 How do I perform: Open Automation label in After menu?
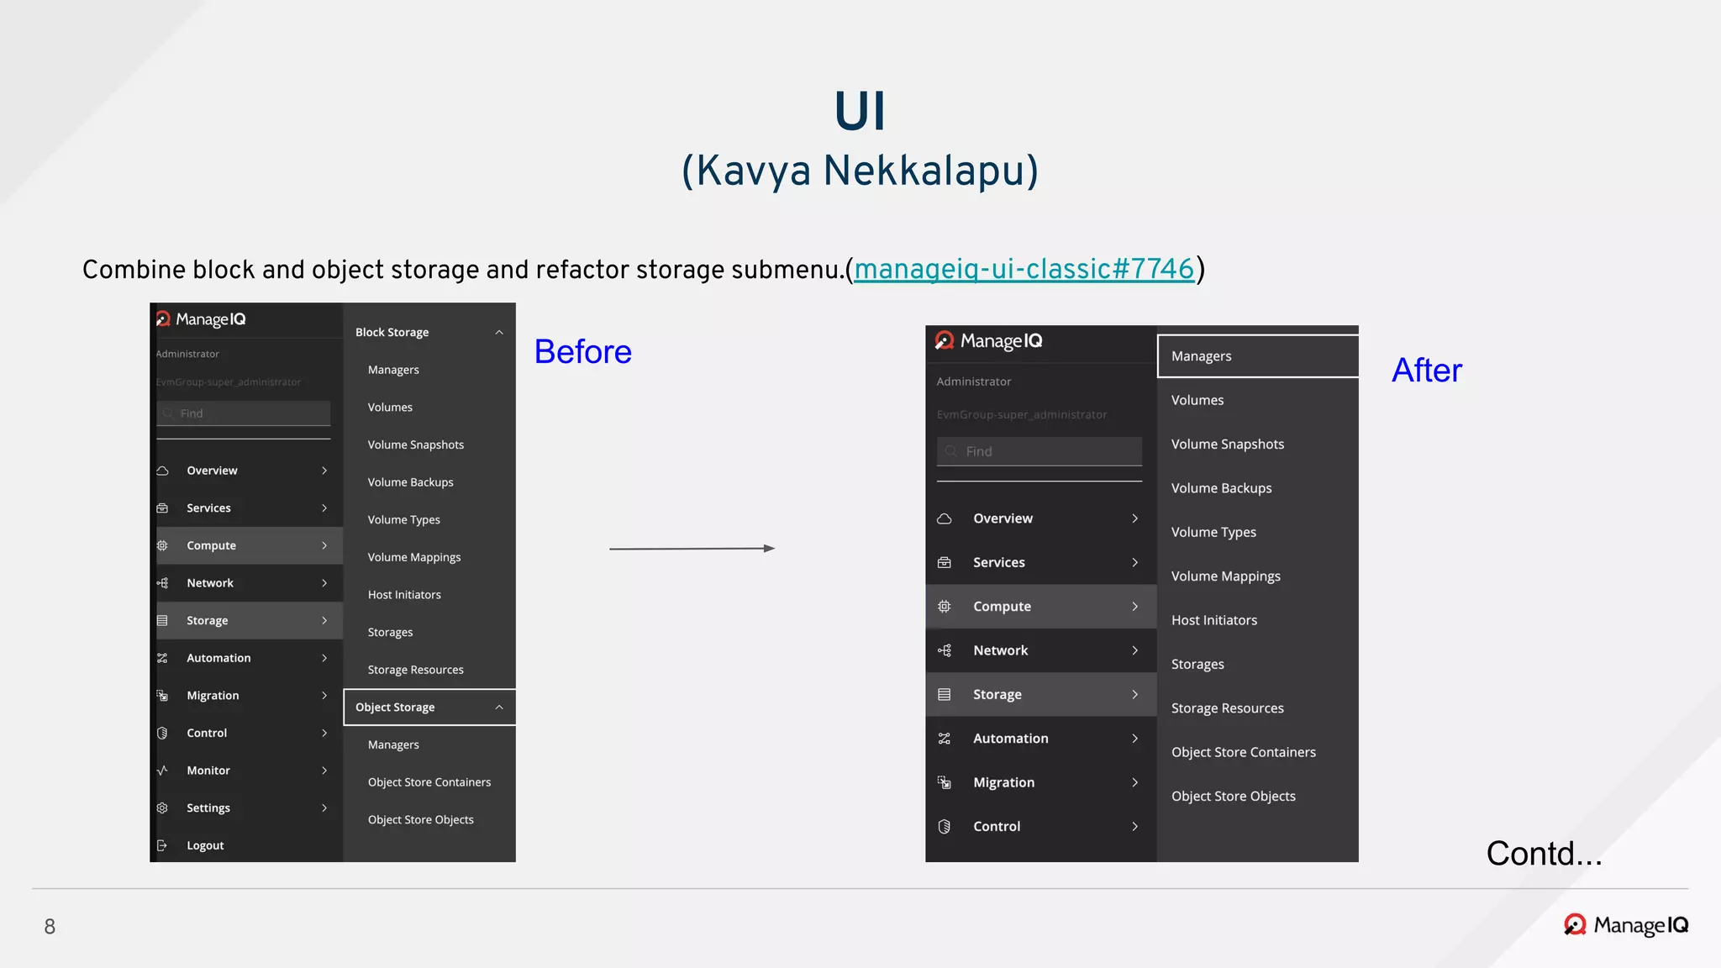click(1011, 739)
